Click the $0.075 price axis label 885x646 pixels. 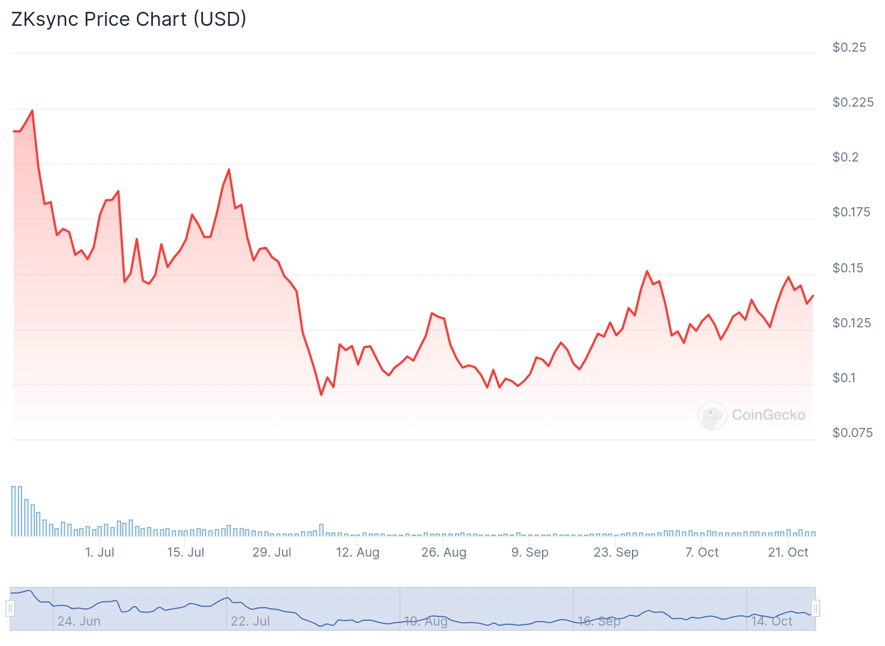[x=852, y=433]
